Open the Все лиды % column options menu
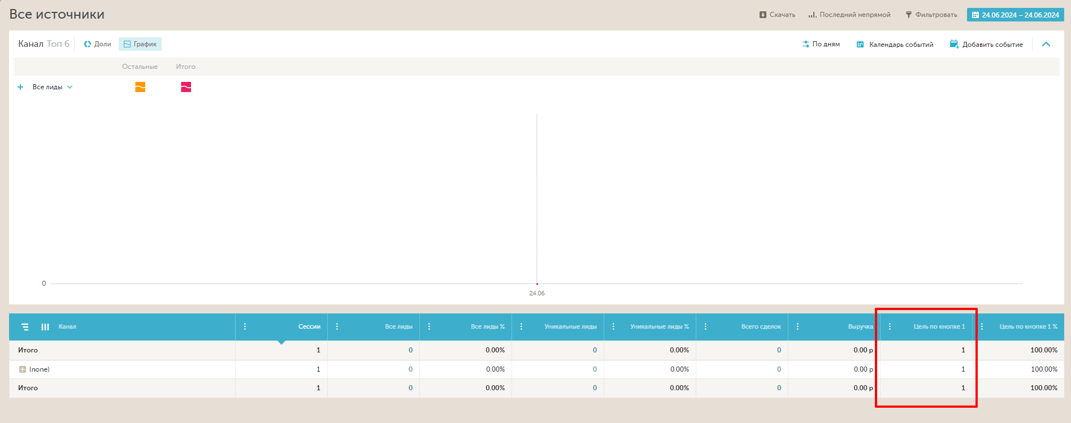Viewport: 1071px width, 423px height. click(429, 326)
